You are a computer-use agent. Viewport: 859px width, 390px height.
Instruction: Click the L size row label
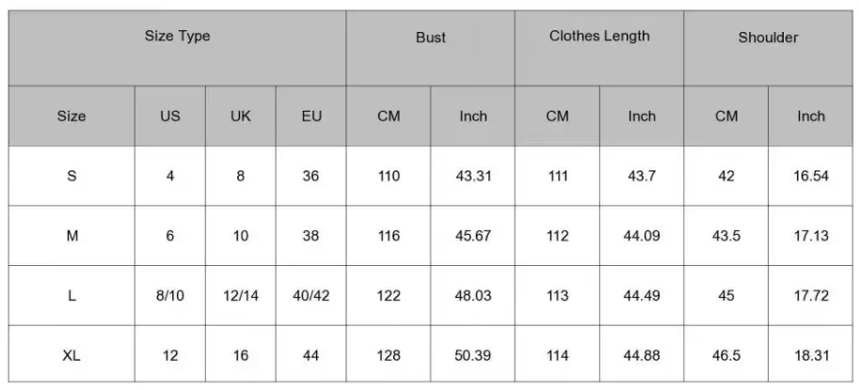click(x=72, y=295)
